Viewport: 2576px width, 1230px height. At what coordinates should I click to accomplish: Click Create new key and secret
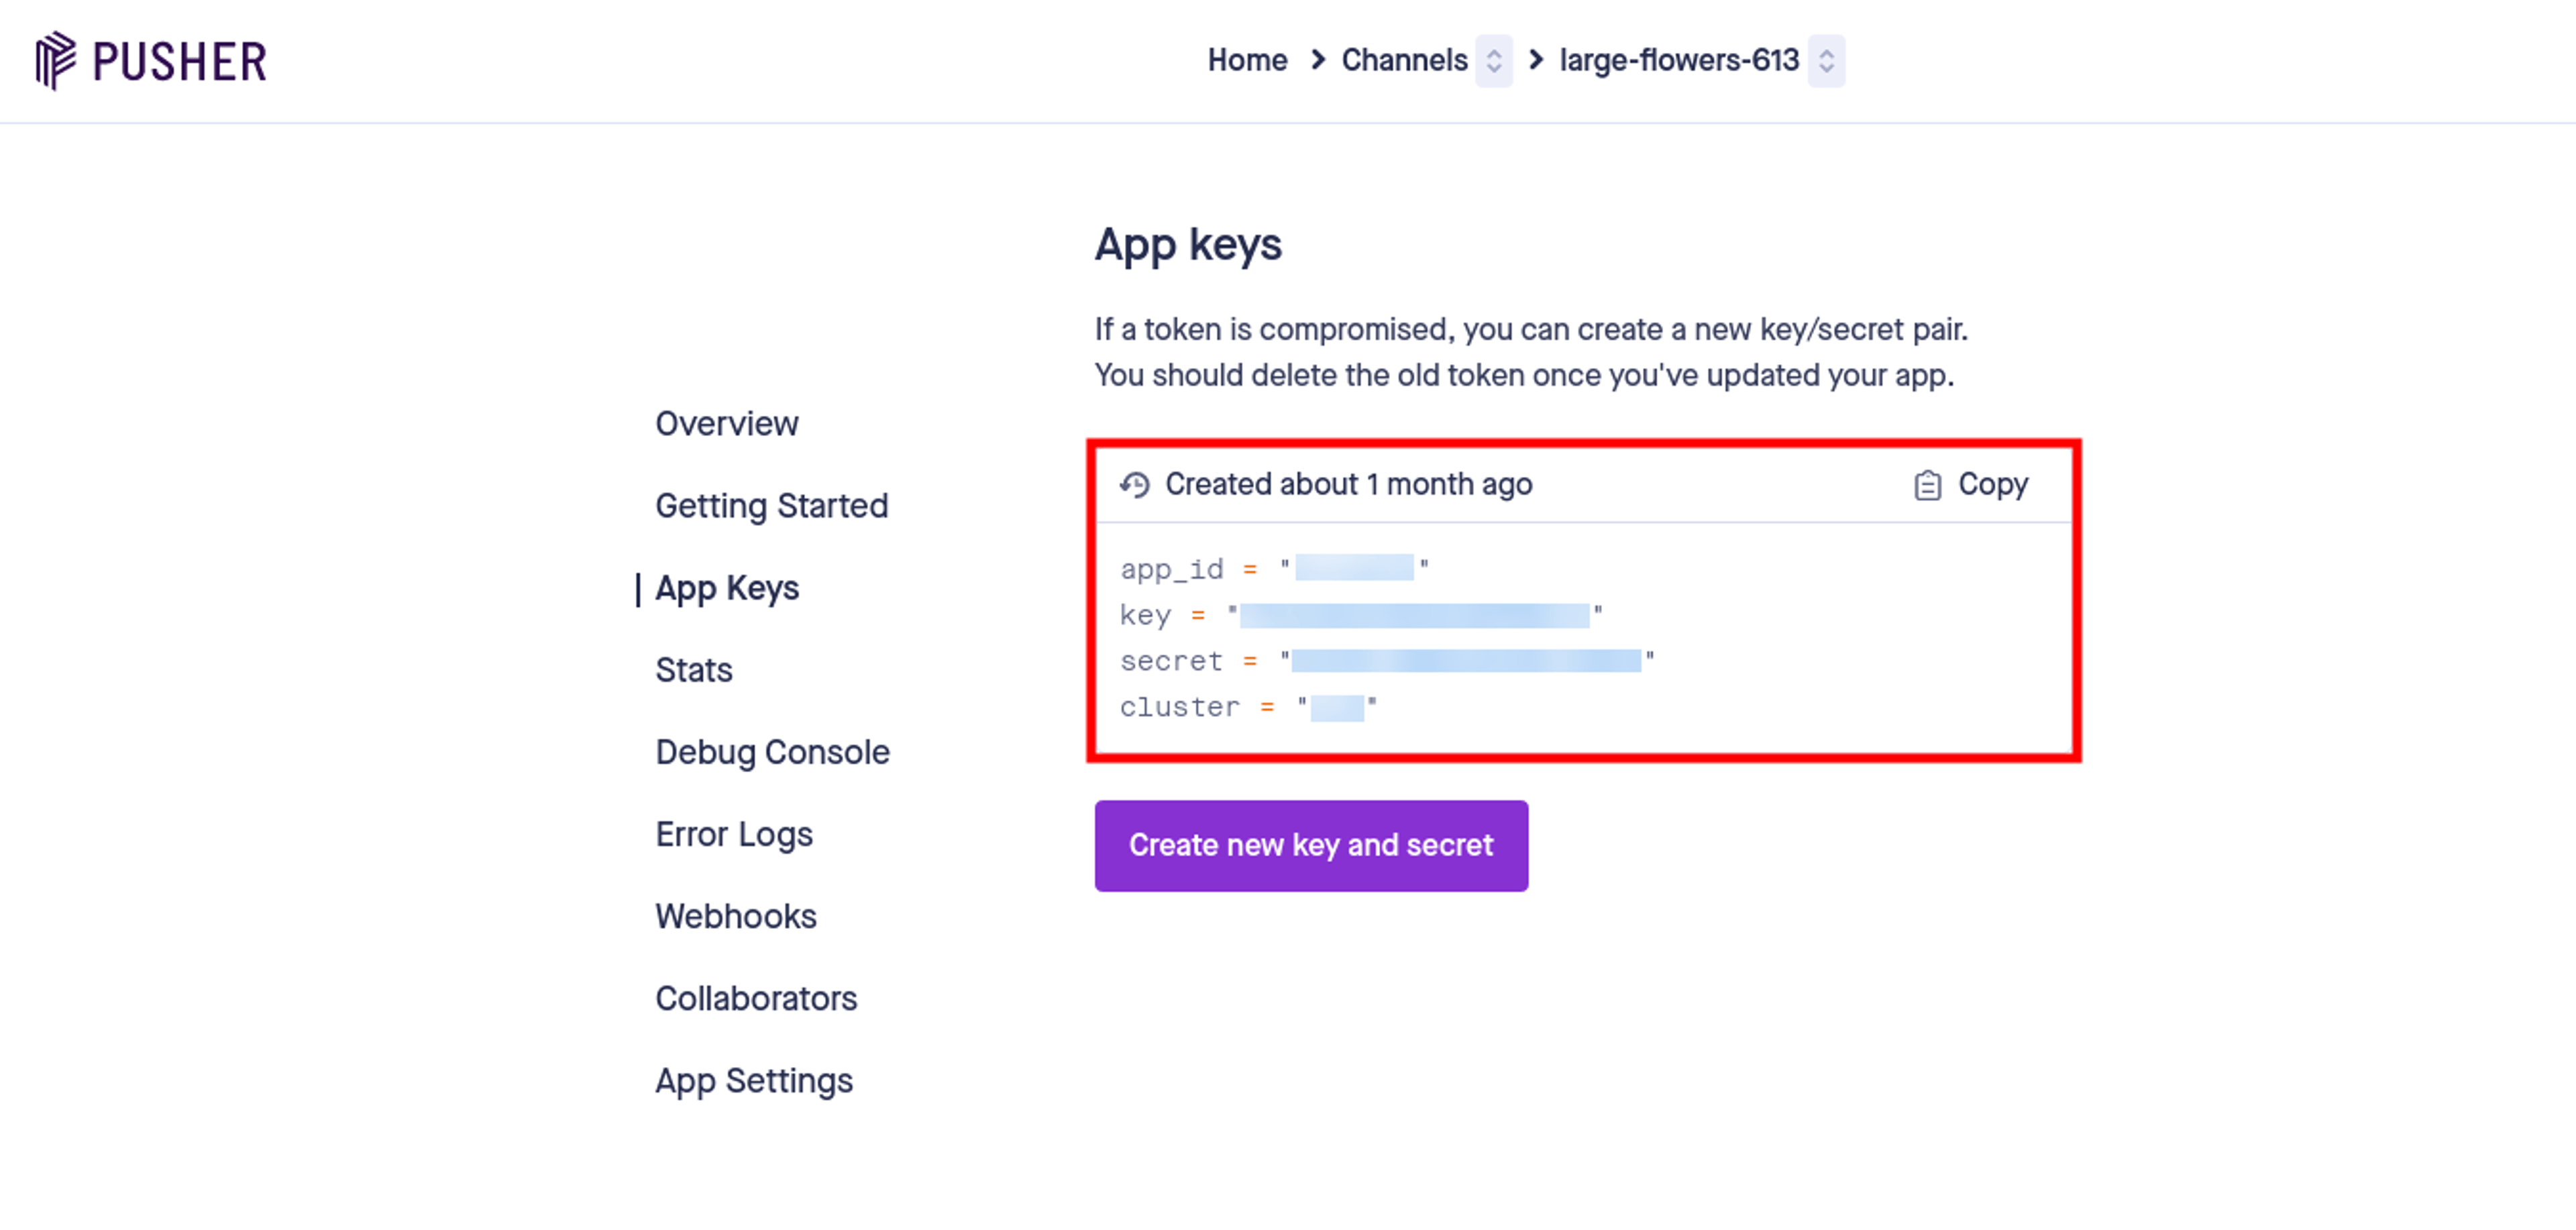pyautogui.click(x=1311, y=846)
